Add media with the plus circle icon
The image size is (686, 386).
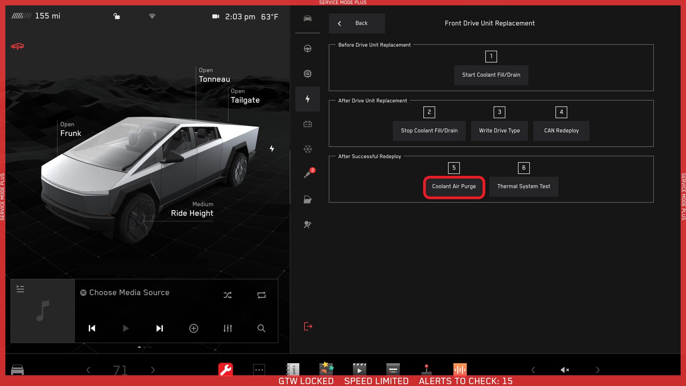(194, 328)
